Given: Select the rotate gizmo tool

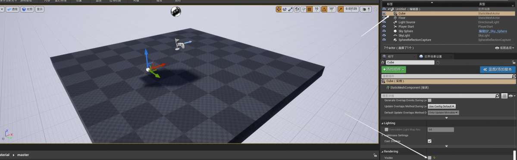Looking at the screenshot, I should [285, 9].
